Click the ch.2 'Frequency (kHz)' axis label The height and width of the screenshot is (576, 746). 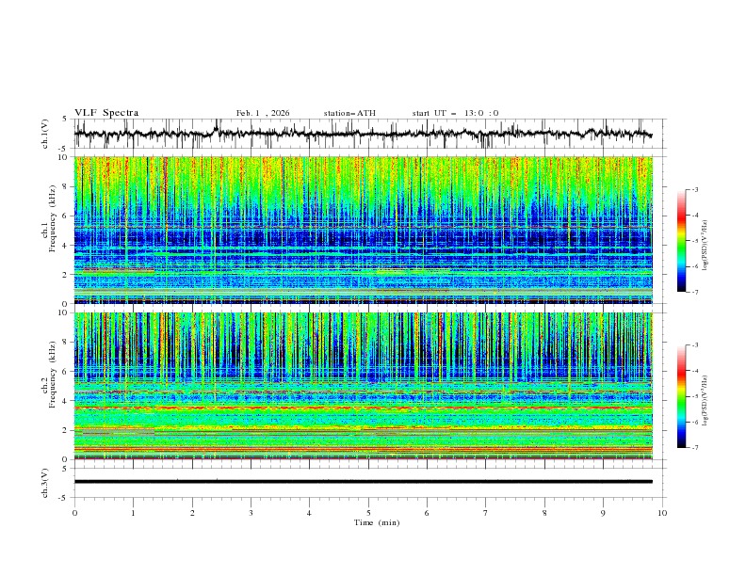53,374
